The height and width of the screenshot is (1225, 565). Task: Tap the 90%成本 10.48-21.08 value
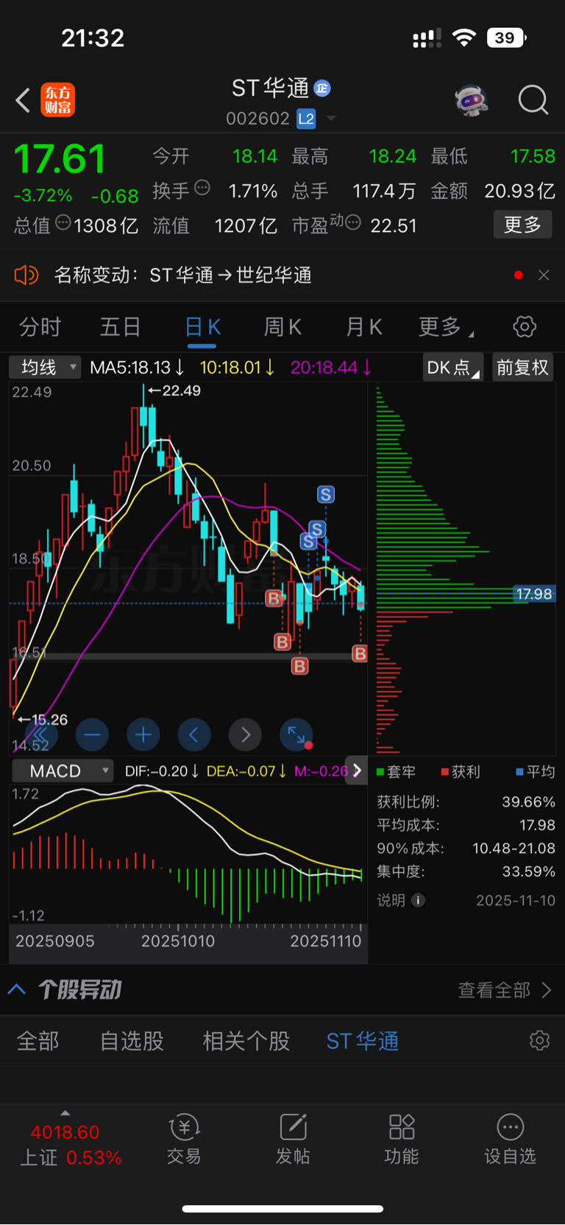[514, 848]
